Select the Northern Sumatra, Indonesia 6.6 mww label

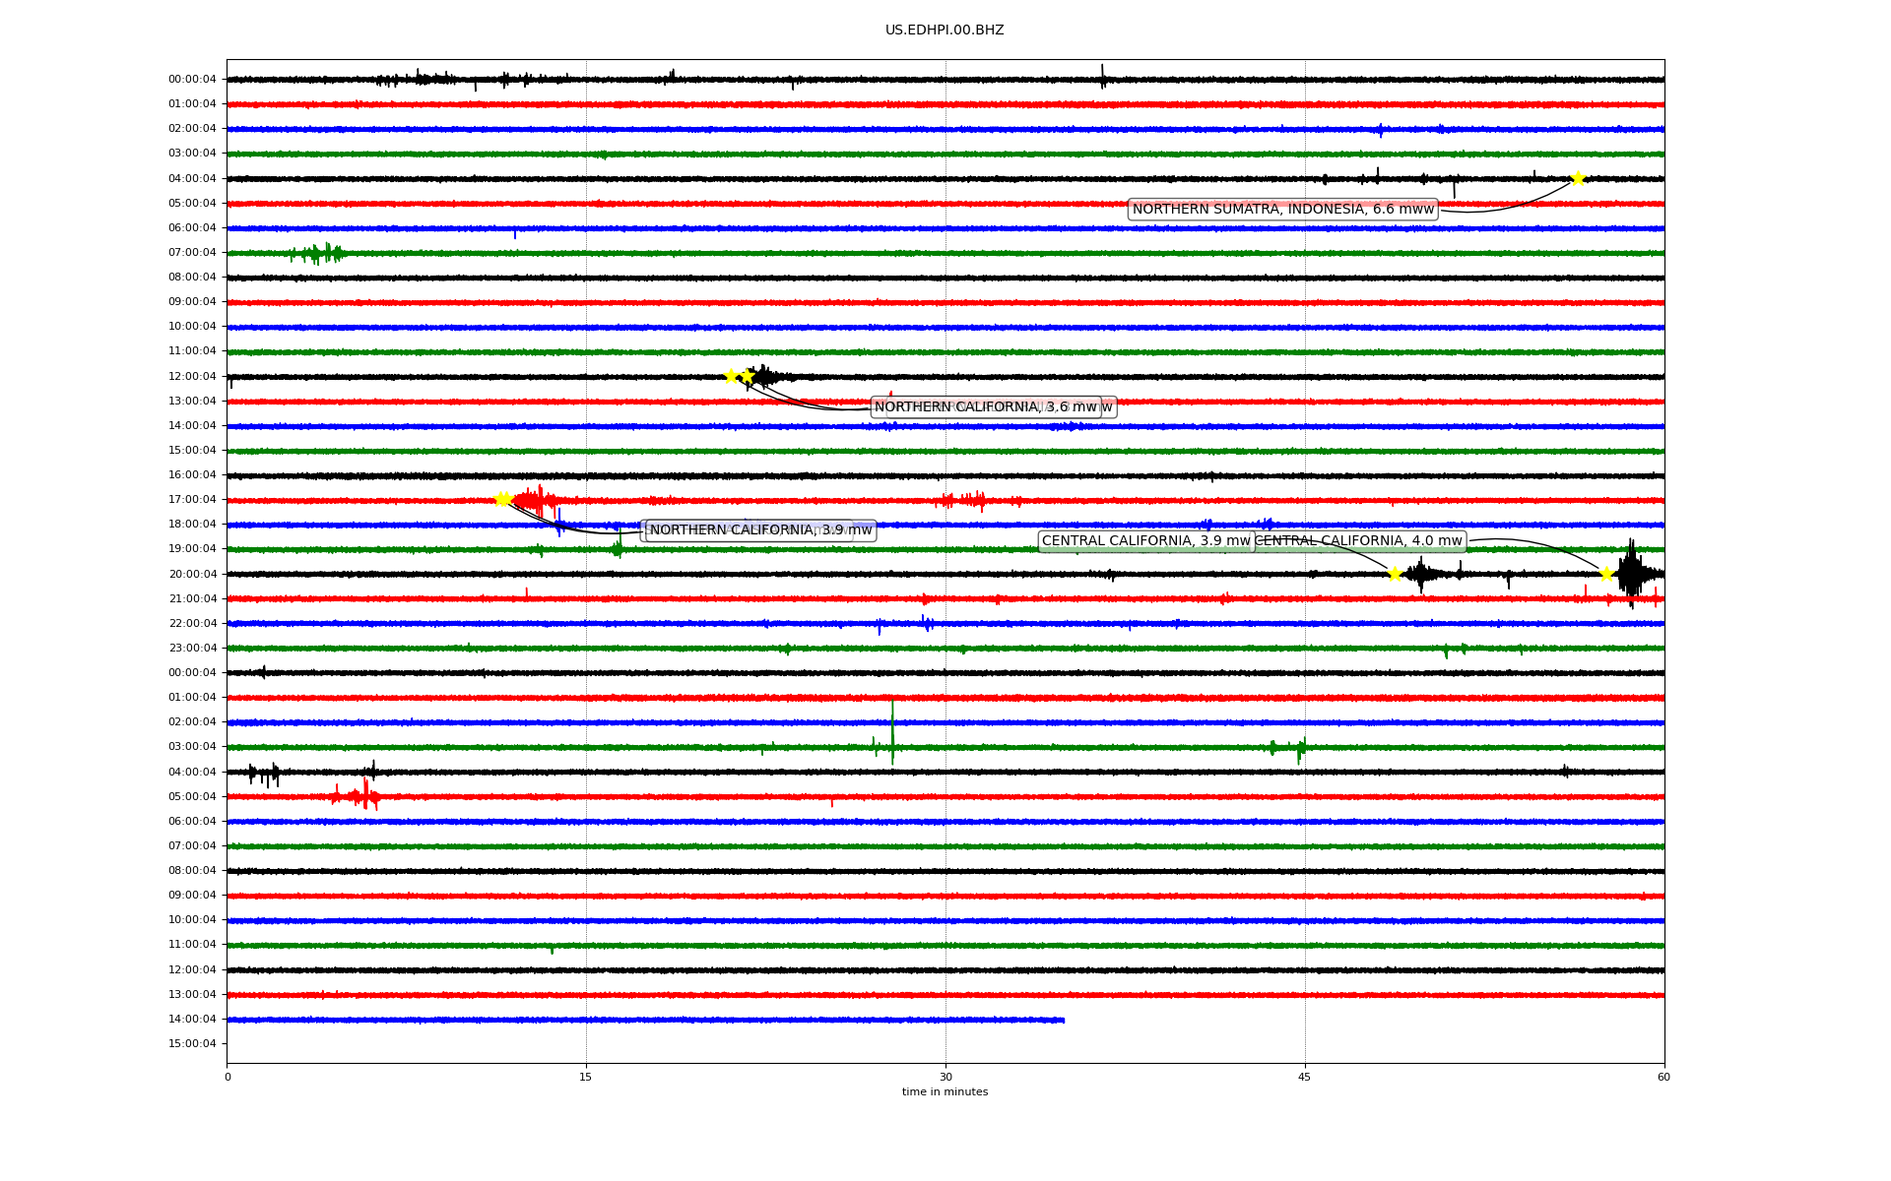pos(1282,209)
